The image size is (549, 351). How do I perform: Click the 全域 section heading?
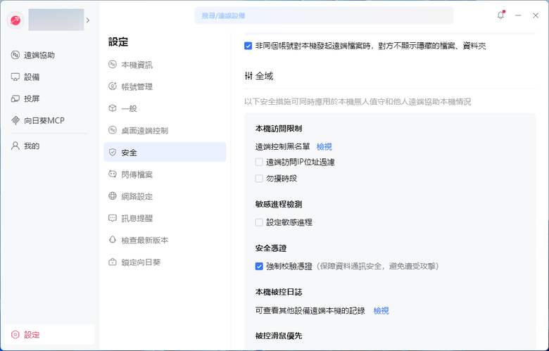tap(264, 76)
